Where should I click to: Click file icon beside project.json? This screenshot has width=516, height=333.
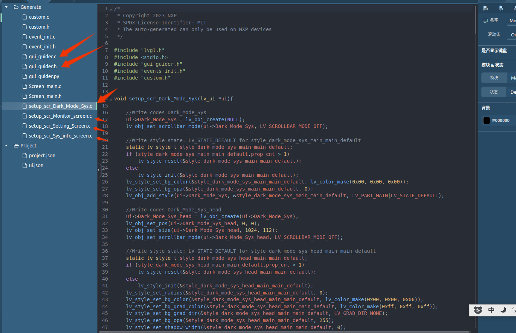click(x=25, y=156)
